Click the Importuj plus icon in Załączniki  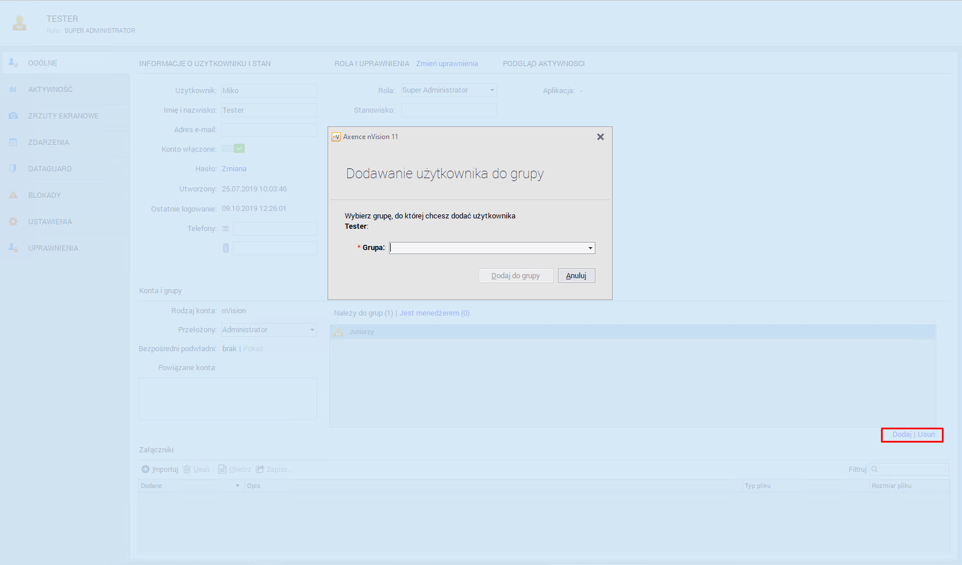click(x=145, y=470)
